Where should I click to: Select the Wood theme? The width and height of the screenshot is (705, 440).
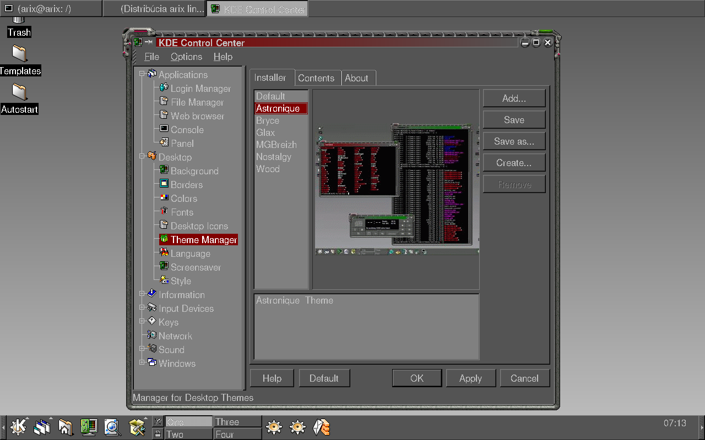tap(280, 169)
